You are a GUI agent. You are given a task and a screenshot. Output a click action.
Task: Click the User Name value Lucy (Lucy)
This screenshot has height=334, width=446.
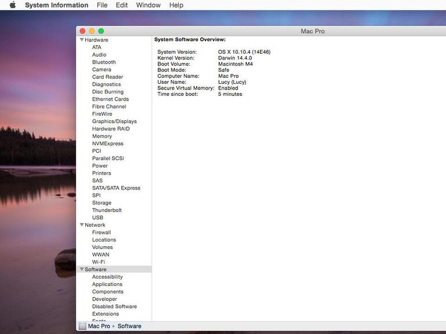[x=232, y=82]
